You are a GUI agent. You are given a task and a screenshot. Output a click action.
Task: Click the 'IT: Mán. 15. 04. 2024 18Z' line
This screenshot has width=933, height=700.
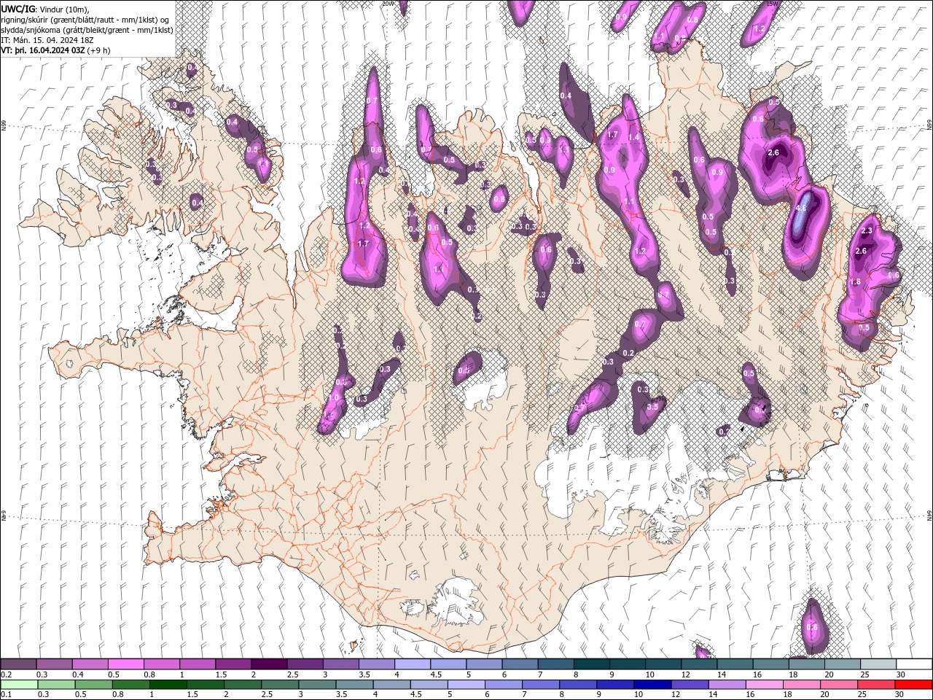point(47,40)
